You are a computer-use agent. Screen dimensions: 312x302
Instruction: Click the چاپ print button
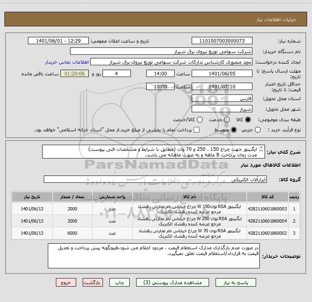click(x=120, y=283)
